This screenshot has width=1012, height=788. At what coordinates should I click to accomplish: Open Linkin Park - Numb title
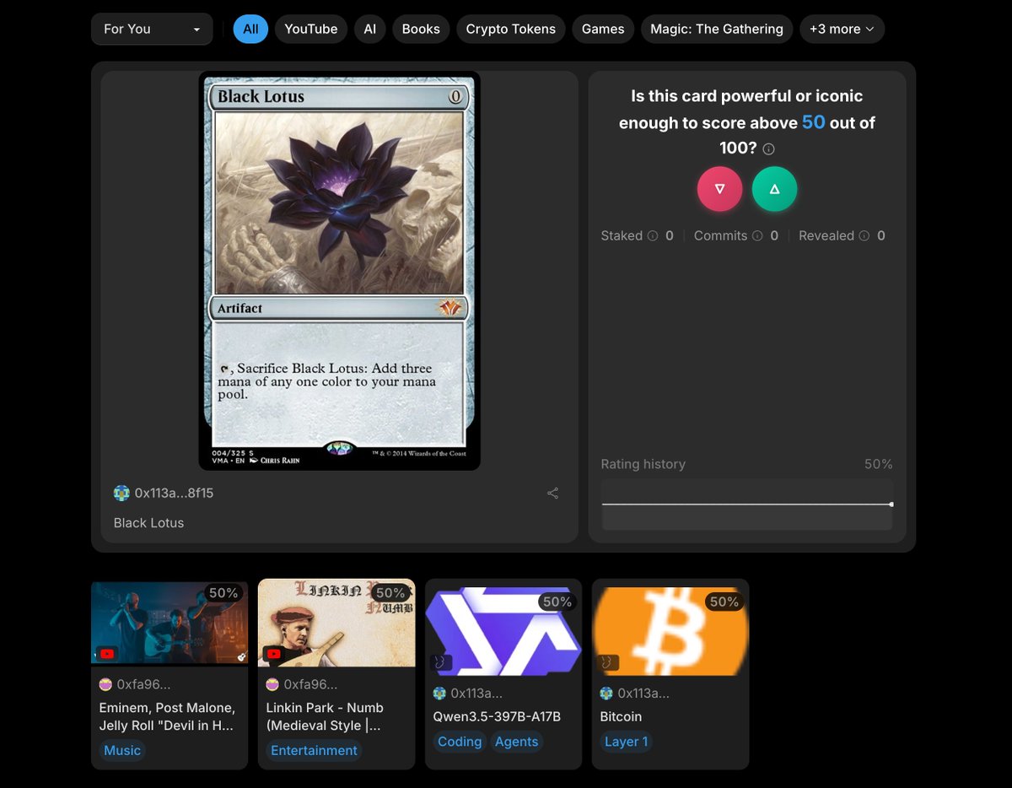click(325, 716)
